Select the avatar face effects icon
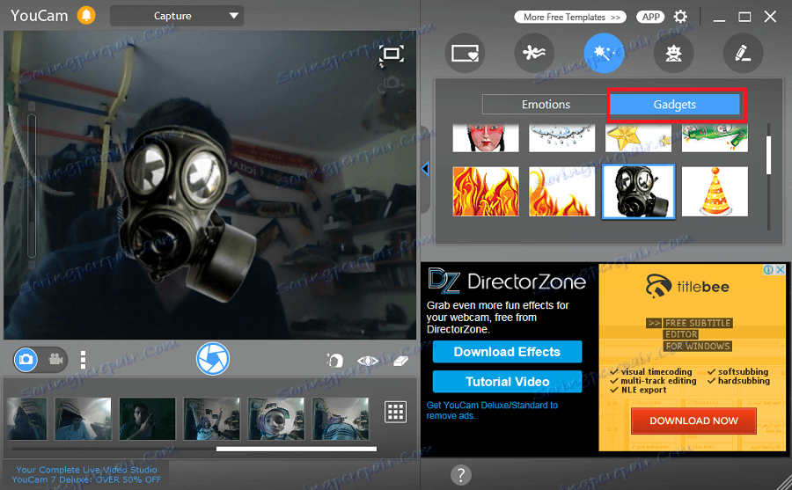Viewport: 792px width, 490px height. tap(673, 53)
